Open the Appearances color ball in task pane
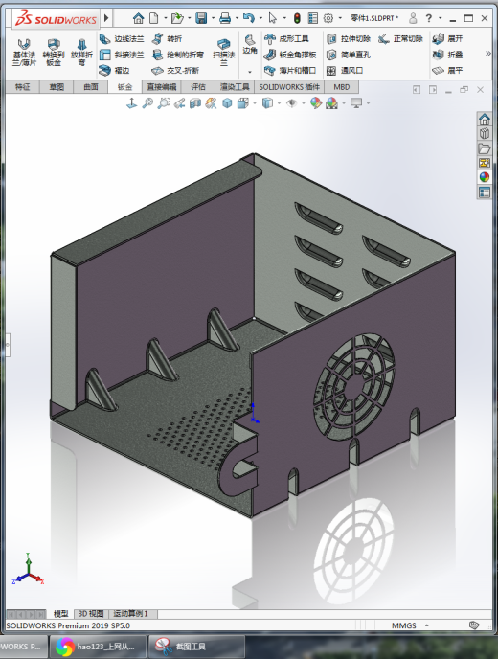Viewport: 498px width, 659px height. [x=485, y=177]
